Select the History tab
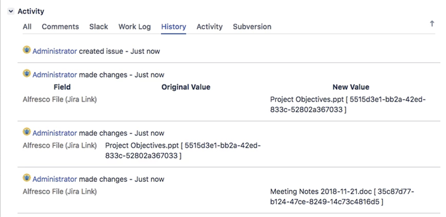 (173, 27)
